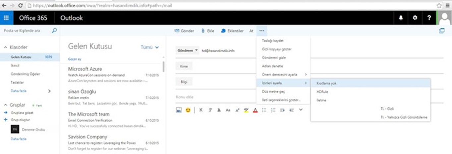The width and height of the screenshot is (452, 154).
Task: Click the increase indent icon
Action: pyautogui.click(x=292, y=110)
